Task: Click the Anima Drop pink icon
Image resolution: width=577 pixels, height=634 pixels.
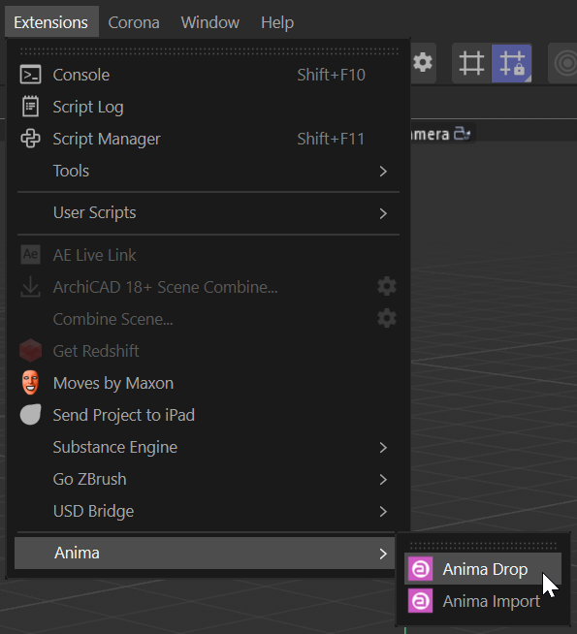Action: tap(420, 569)
